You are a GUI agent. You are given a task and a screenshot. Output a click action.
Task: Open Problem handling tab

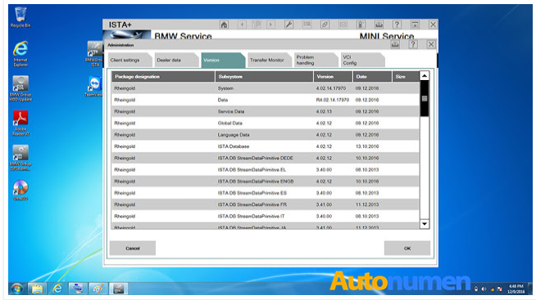316,60
